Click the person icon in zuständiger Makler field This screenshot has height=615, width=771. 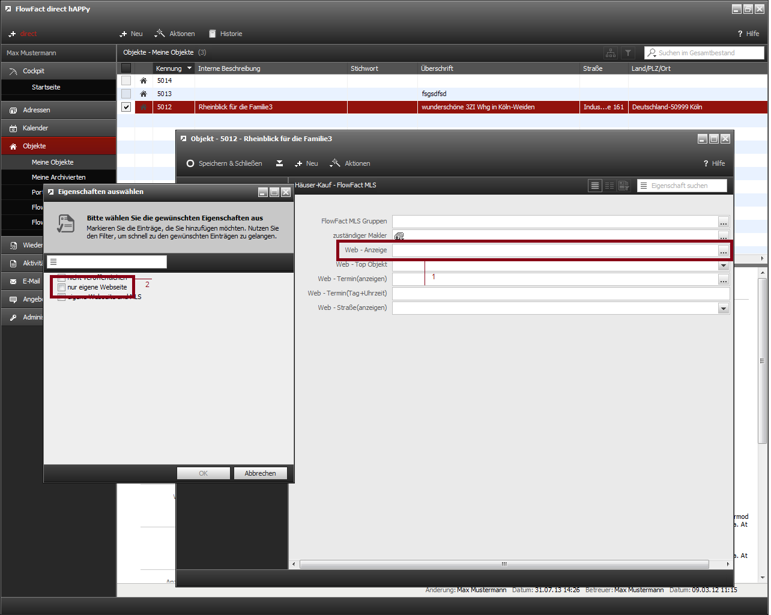[x=399, y=236]
